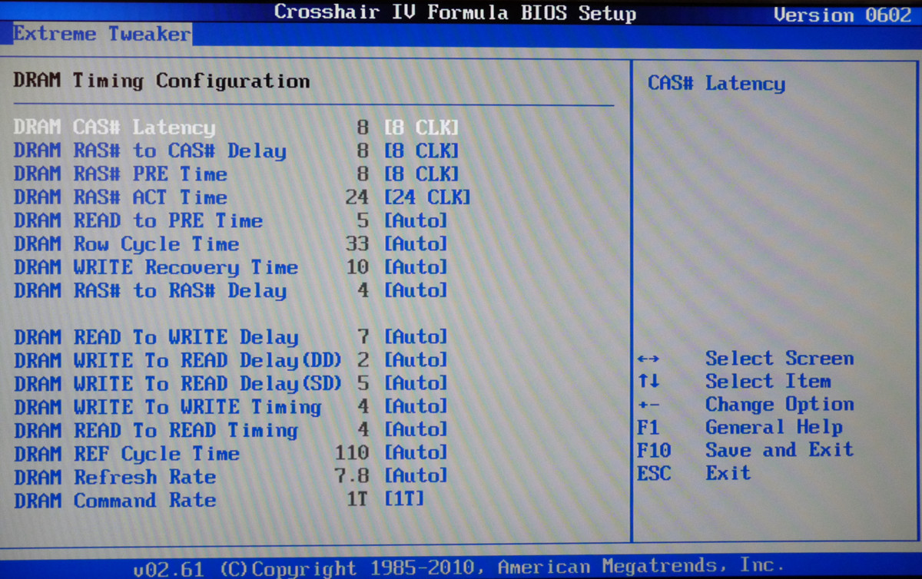This screenshot has height=579, width=922.
Task: Click the American Megatrends copyright line
Action: click(457, 567)
